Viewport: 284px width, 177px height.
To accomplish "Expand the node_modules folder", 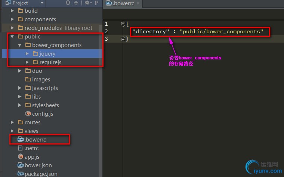I will pos(12,28).
